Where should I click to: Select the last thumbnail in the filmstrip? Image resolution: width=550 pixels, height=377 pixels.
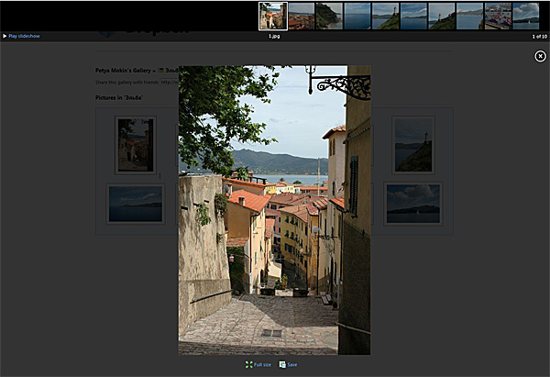pos(526,16)
